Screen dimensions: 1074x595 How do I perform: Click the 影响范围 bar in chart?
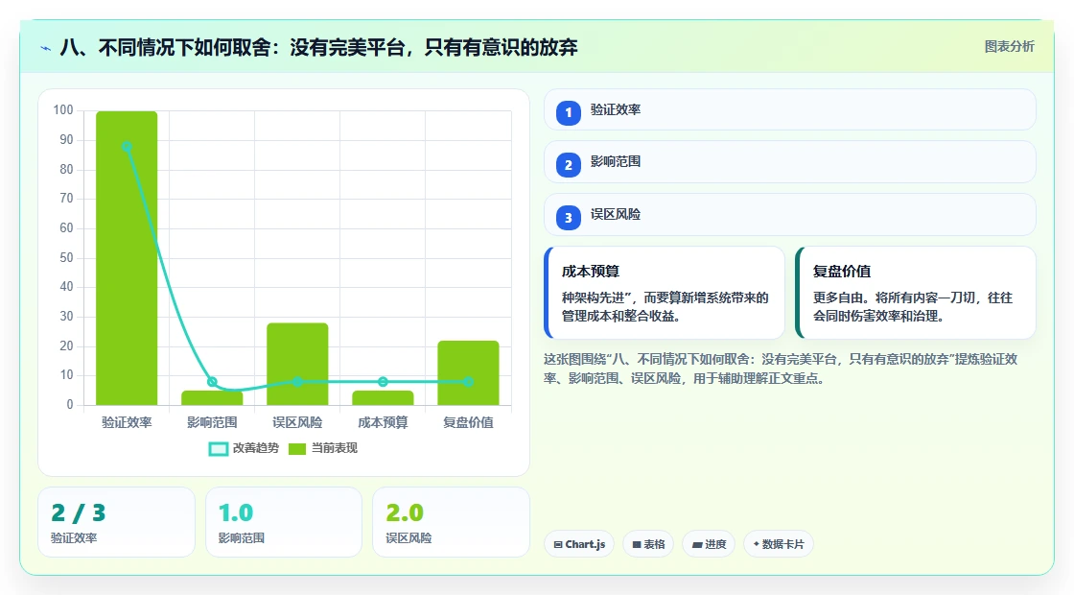click(212, 398)
